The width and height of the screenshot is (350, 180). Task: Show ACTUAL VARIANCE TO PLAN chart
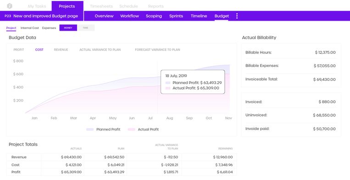[x=100, y=50]
